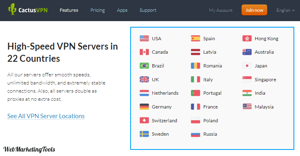Click the Portugal flag icon
Image resolution: width=300 pixels, height=156 pixels.
point(196,93)
